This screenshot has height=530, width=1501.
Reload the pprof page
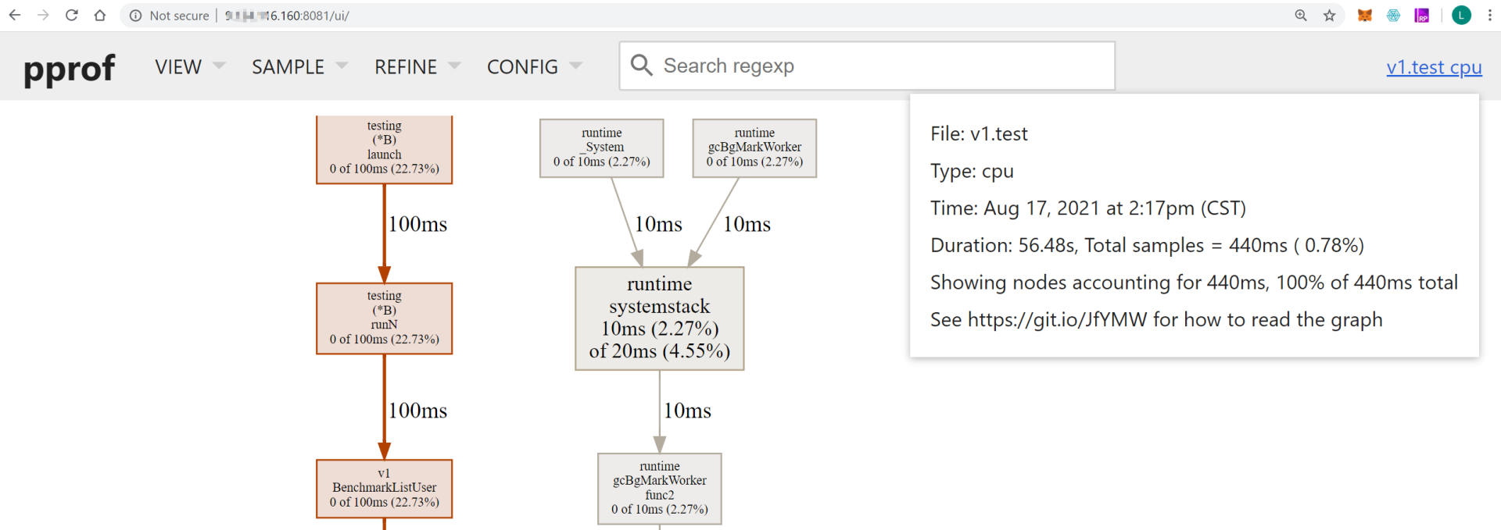pos(71,16)
